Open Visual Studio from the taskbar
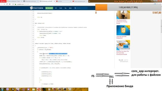Screen dimensions: 162x91 tap(18, 89)
